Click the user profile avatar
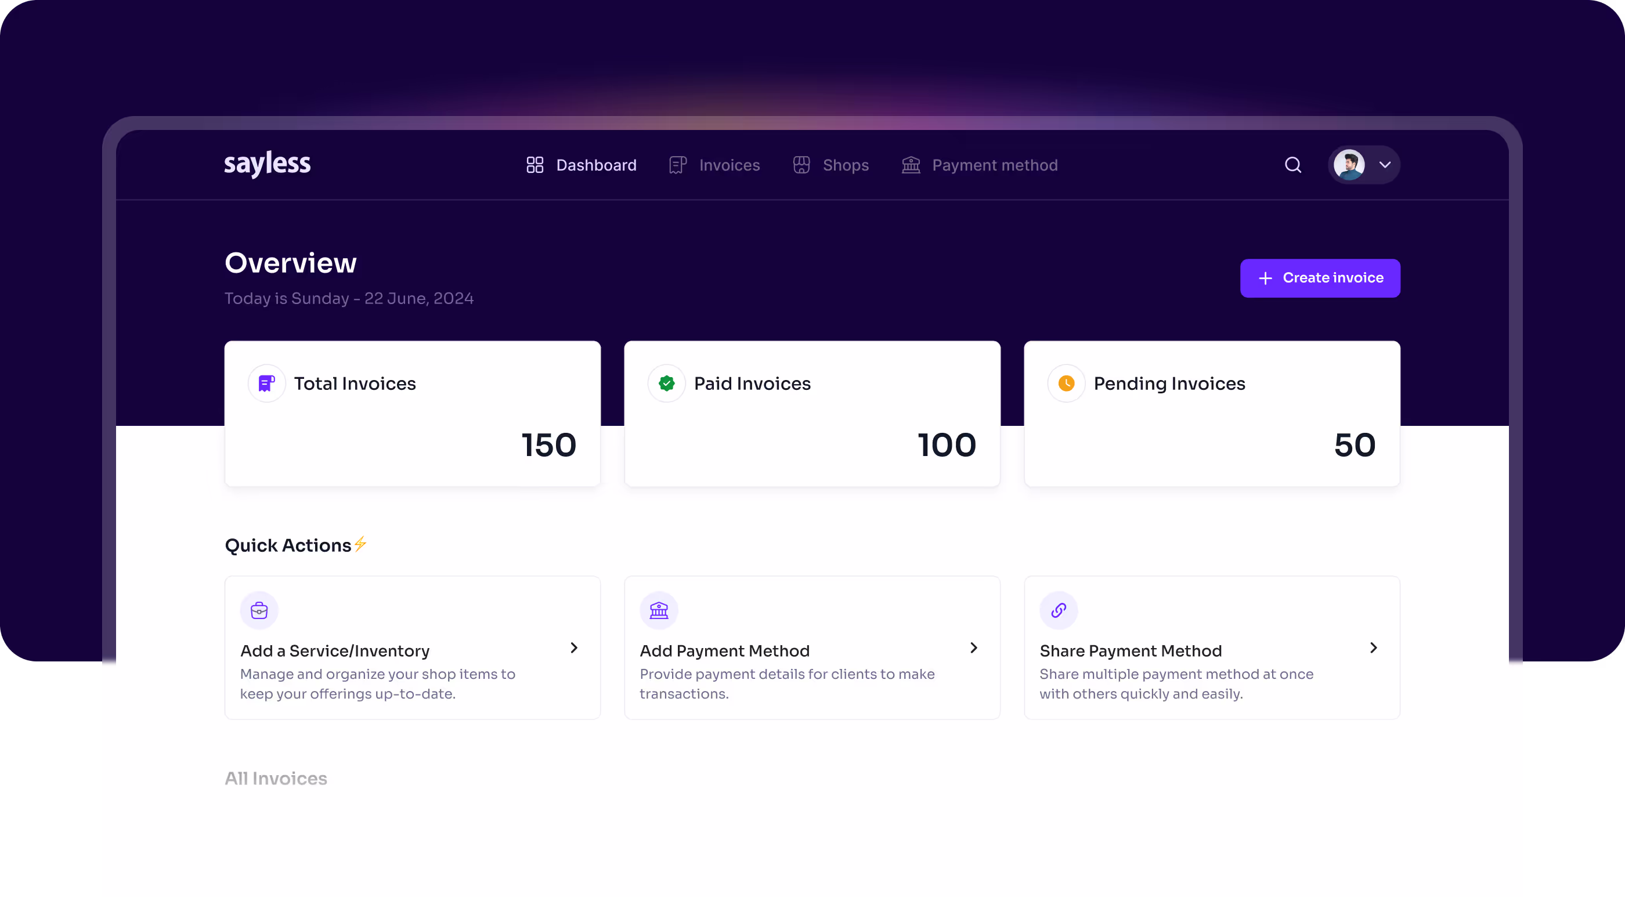1625x897 pixels. coord(1349,165)
